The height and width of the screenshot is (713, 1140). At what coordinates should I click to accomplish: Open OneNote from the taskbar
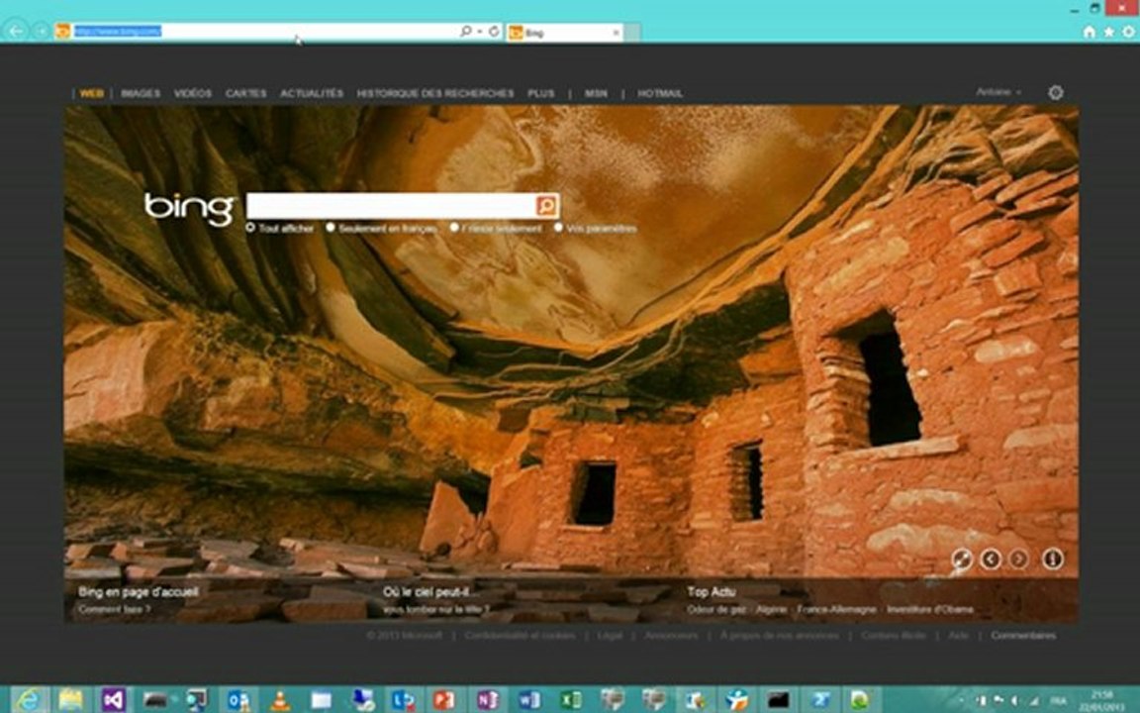[487, 700]
